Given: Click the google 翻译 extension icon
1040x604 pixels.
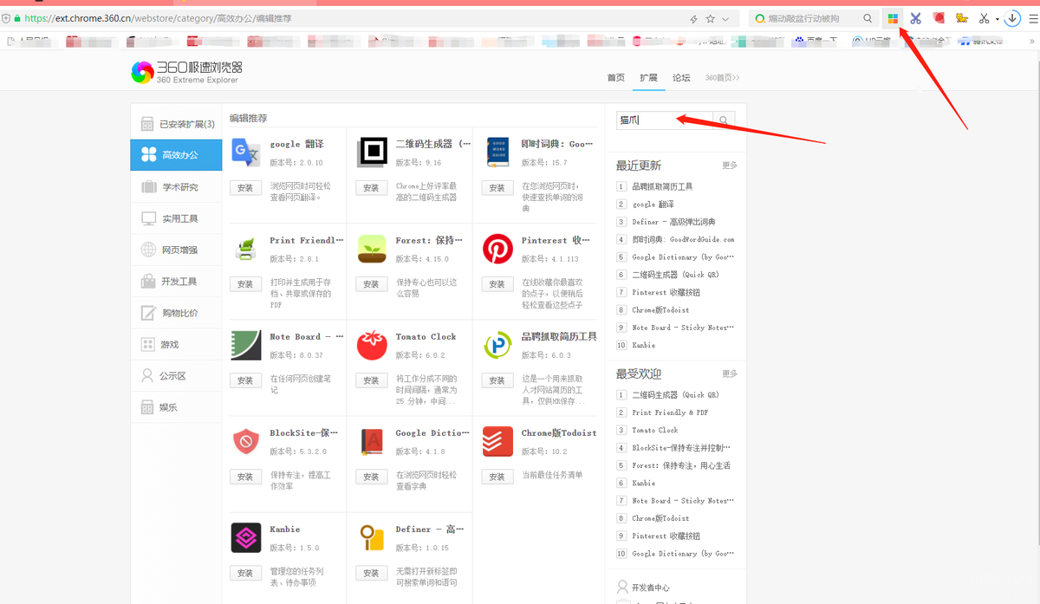Looking at the screenshot, I should pos(246,153).
